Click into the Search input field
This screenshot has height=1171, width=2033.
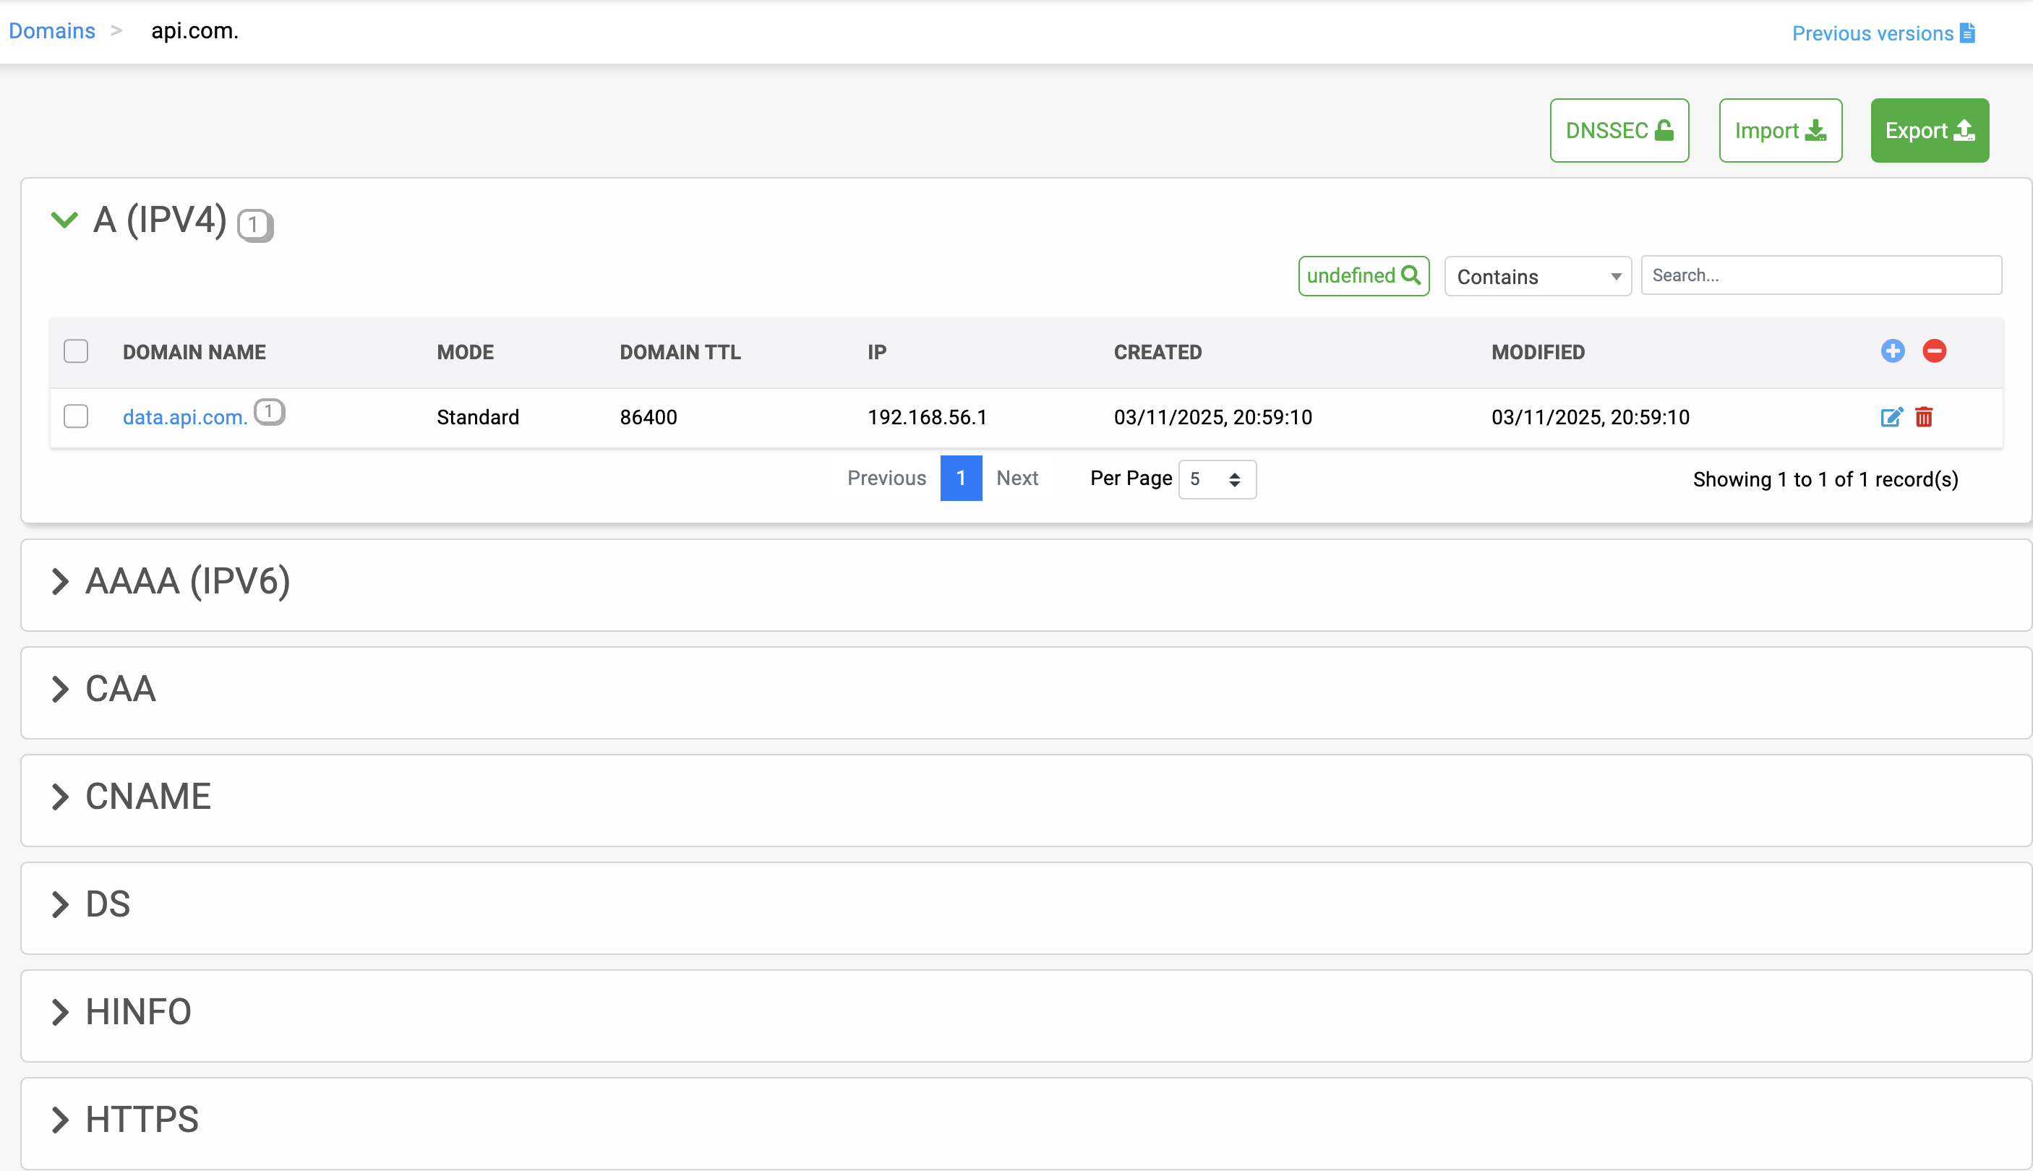click(x=1820, y=276)
